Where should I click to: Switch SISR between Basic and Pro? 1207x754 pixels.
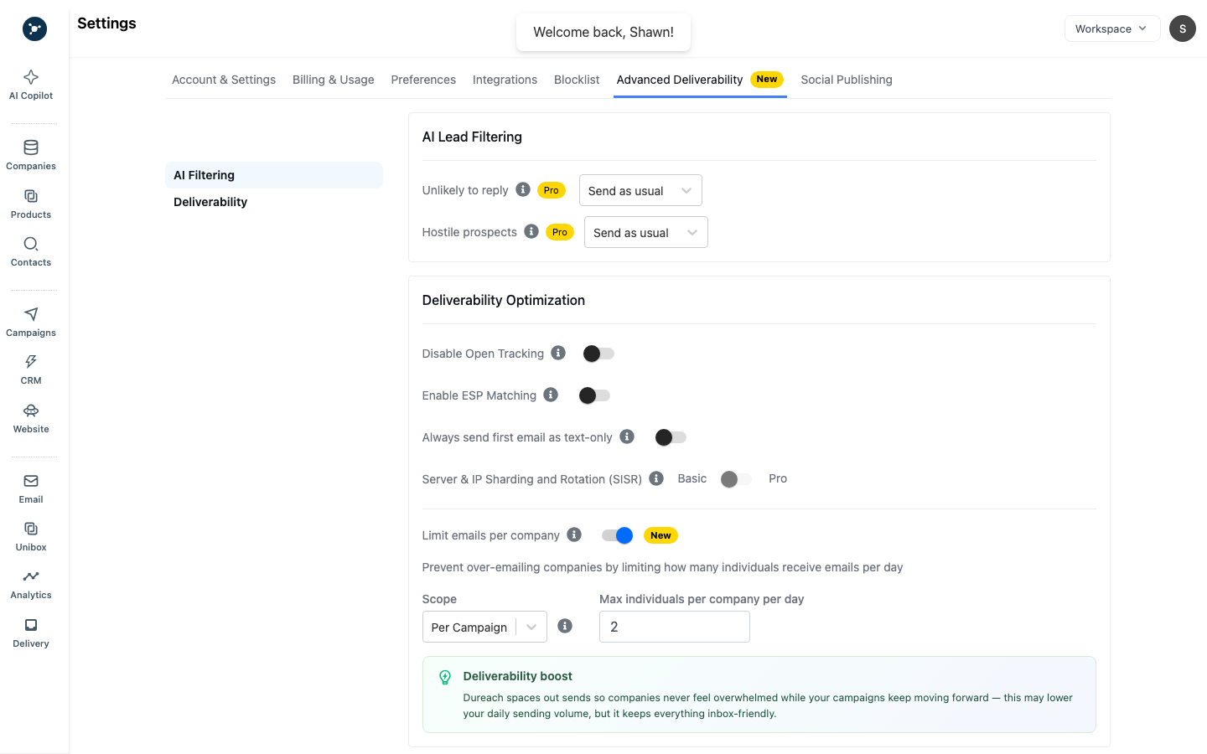[x=737, y=479]
